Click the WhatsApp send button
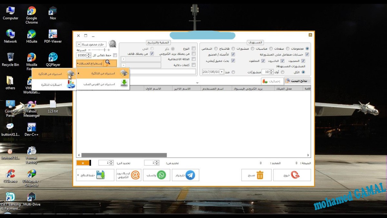This screenshot has width=387, height=218. pyautogui.click(x=156, y=175)
